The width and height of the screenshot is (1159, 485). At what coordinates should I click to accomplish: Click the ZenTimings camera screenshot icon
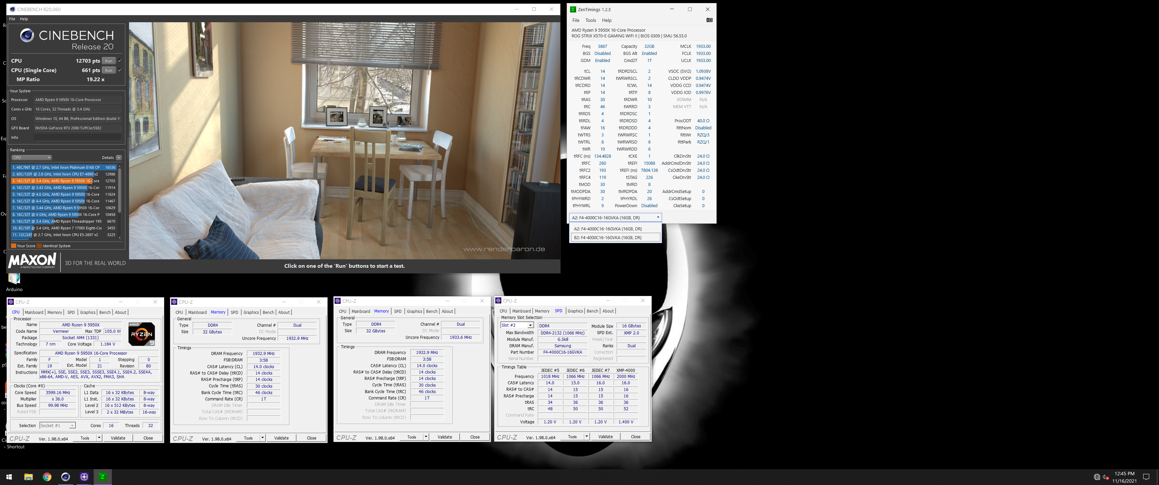709,20
